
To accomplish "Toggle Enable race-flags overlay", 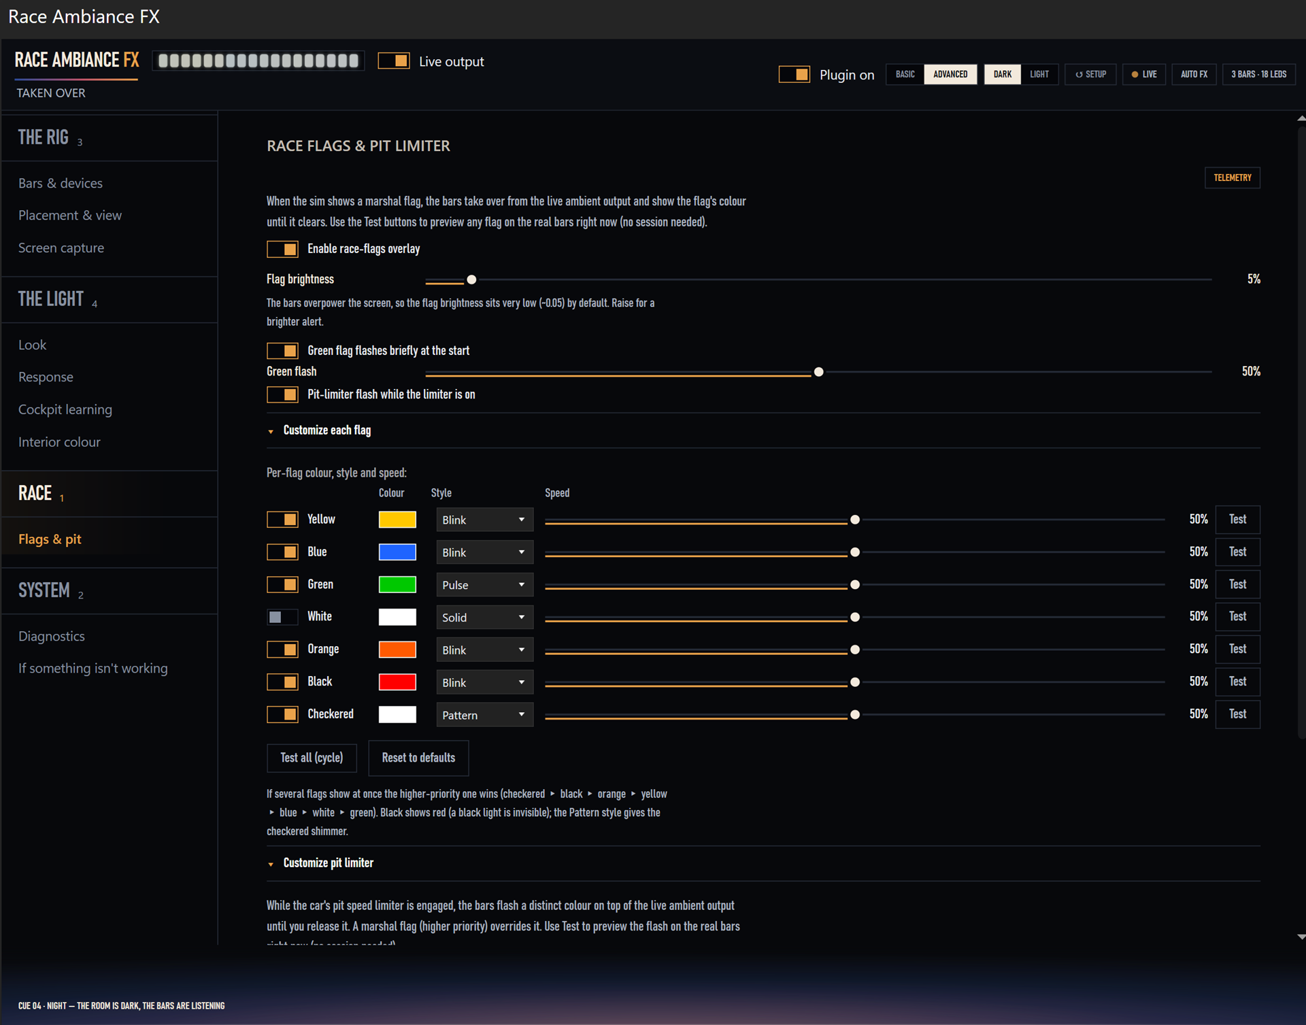I will tap(282, 249).
